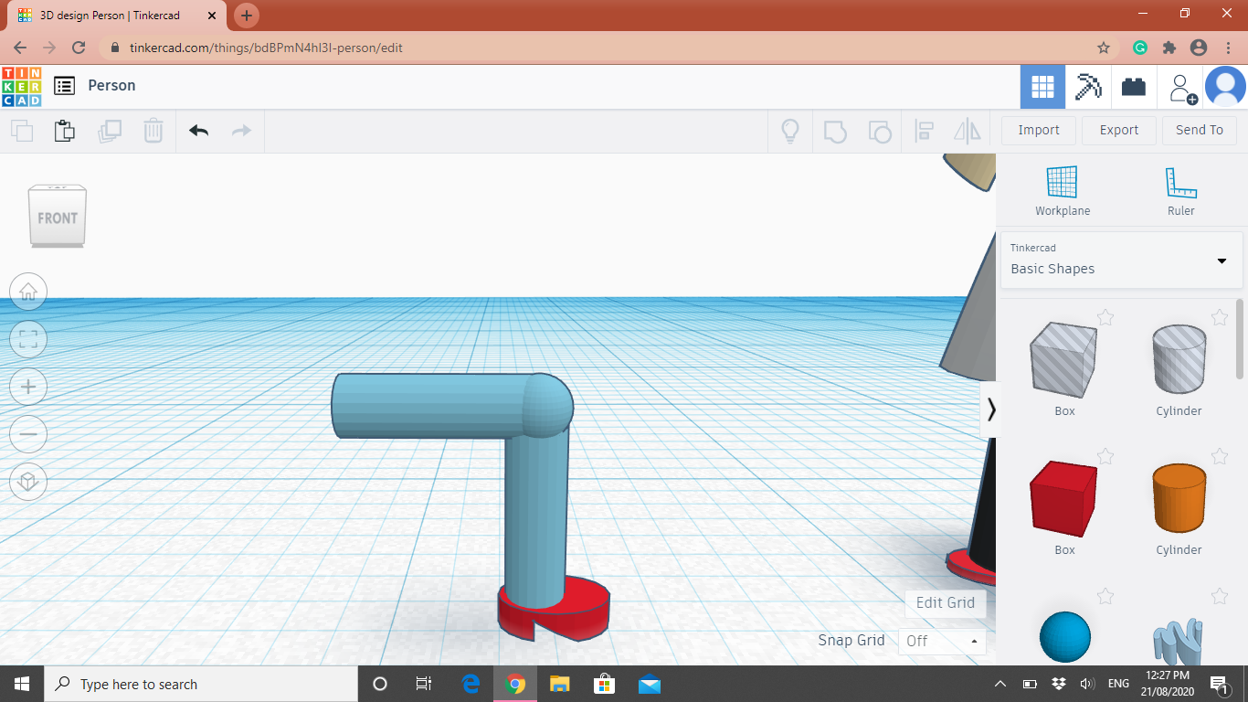Select the red base disc shape
1248x702 pixels.
point(585,610)
